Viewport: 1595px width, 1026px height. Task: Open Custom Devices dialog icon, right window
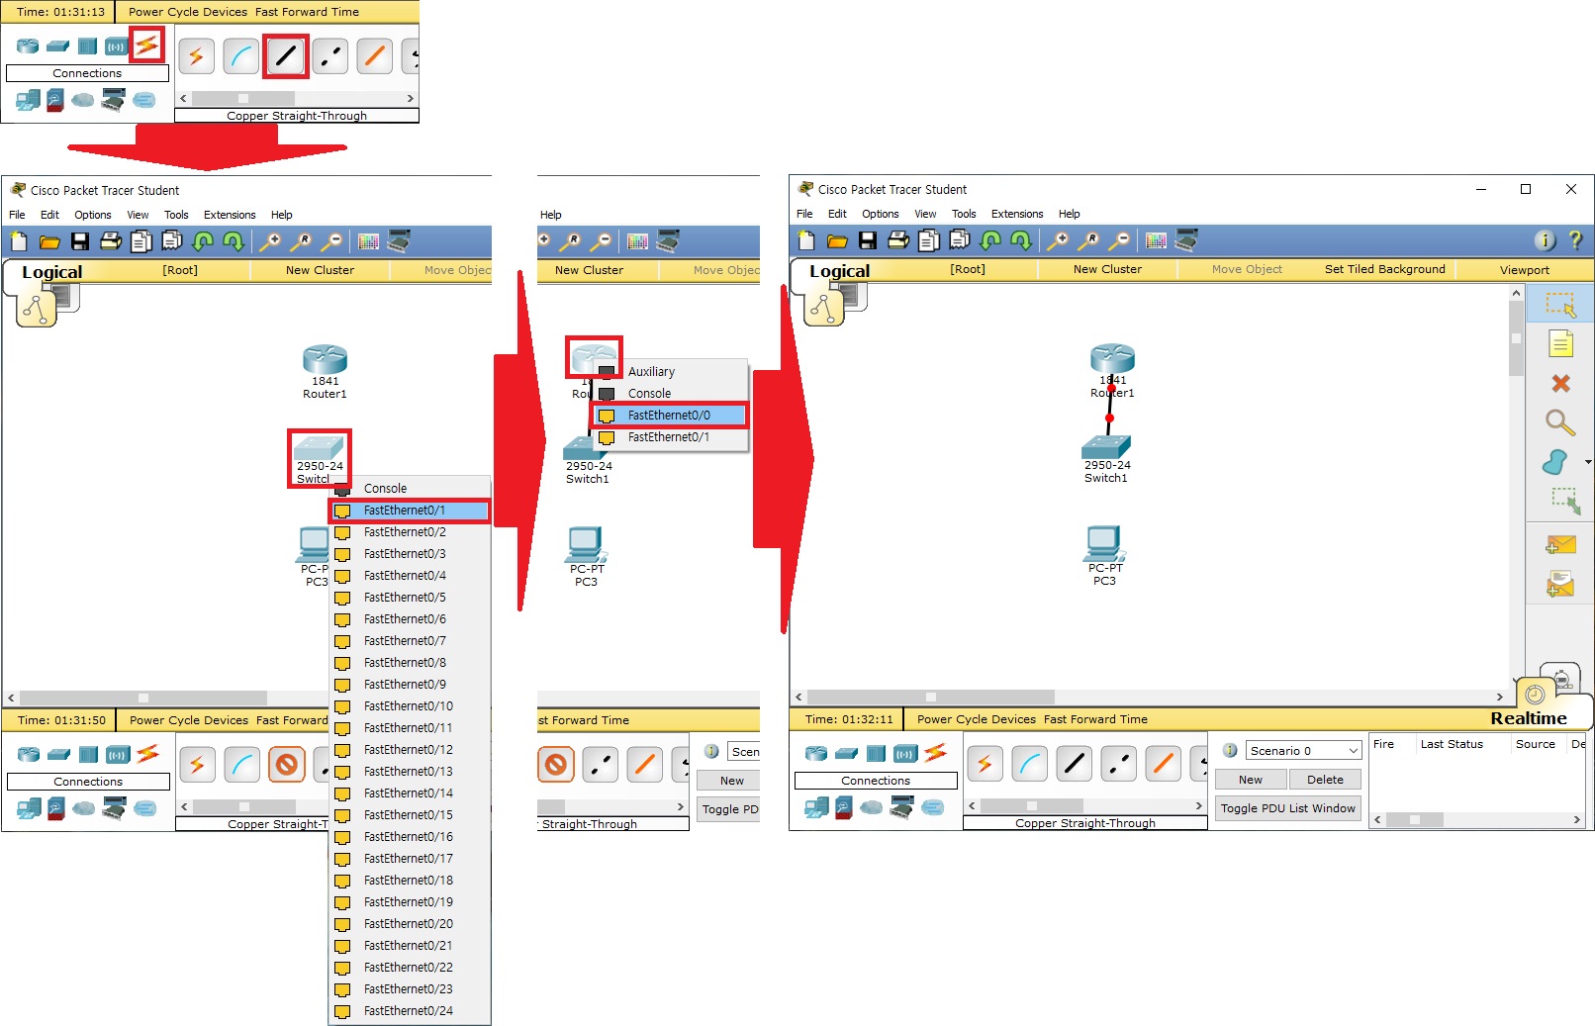pos(1186,240)
